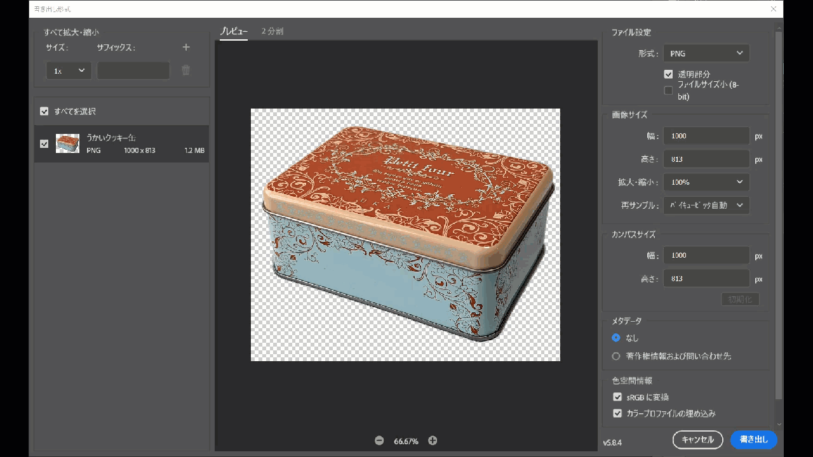Screen dimensions: 813x457
Task: Select 著作権情報および問い合わせ先 radio option
Action: [x=616, y=356]
